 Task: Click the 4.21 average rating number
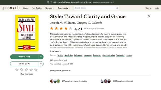[x=78, y=29]
